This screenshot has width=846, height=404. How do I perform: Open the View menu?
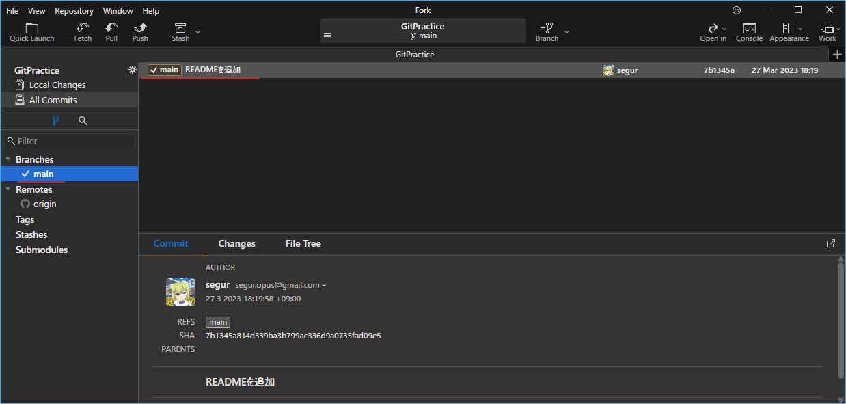(37, 10)
